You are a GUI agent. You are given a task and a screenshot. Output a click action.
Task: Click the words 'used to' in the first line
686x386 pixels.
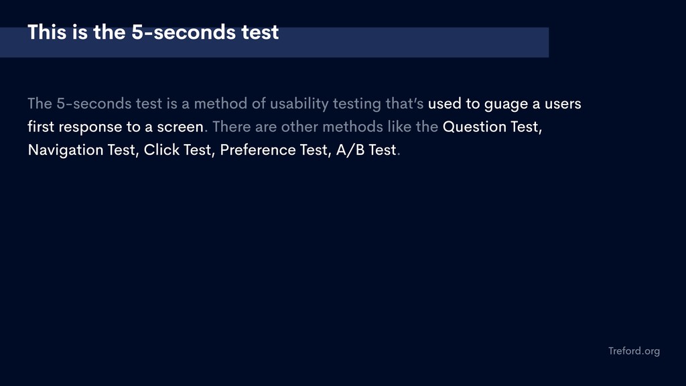[454, 104]
